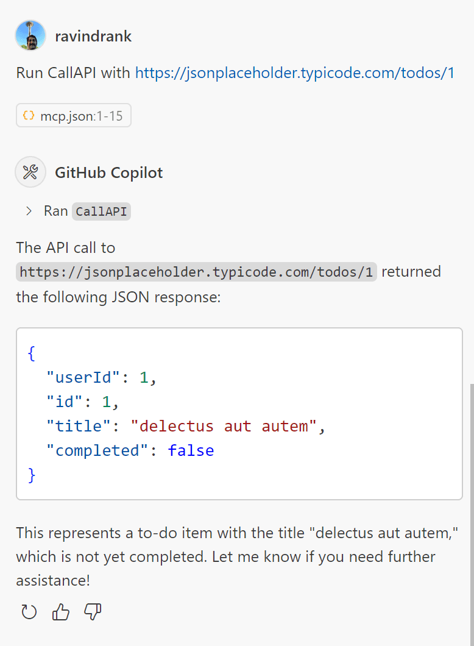Click the "title" key in JSON block
The height and width of the screenshot is (646, 474).
click(x=78, y=426)
